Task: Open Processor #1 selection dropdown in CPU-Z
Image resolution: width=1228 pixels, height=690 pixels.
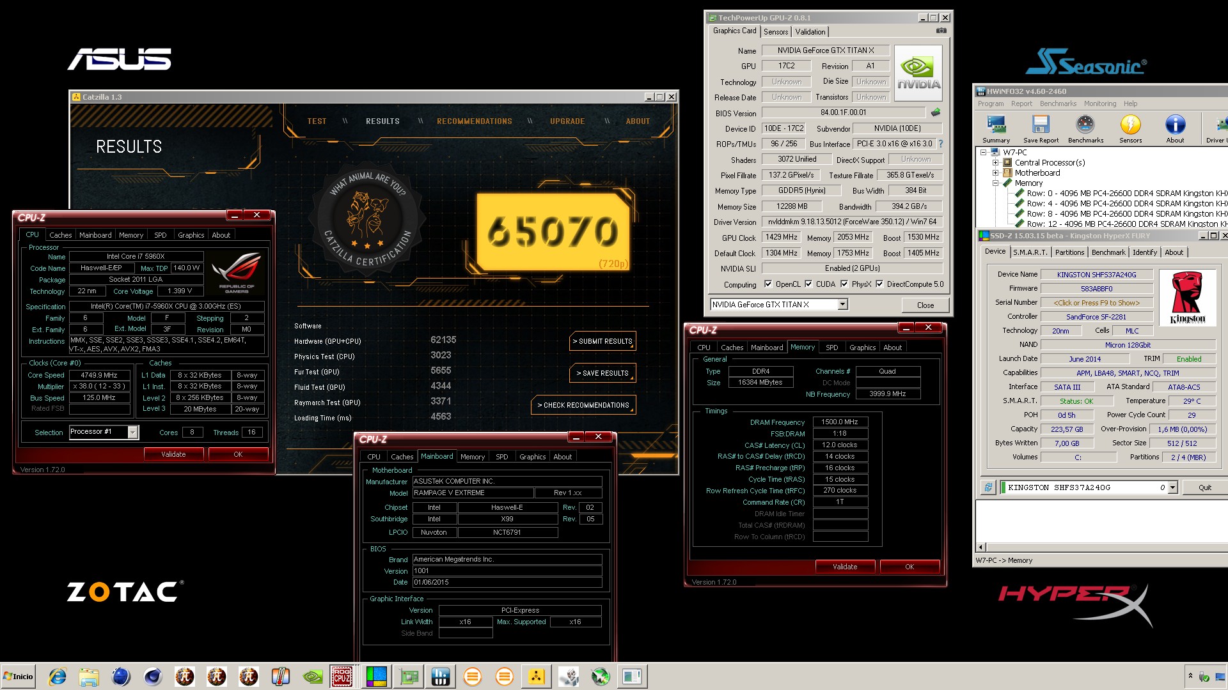Action: click(132, 433)
